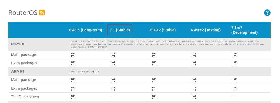Click the blue help question mark icon

click(x=267, y=13)
